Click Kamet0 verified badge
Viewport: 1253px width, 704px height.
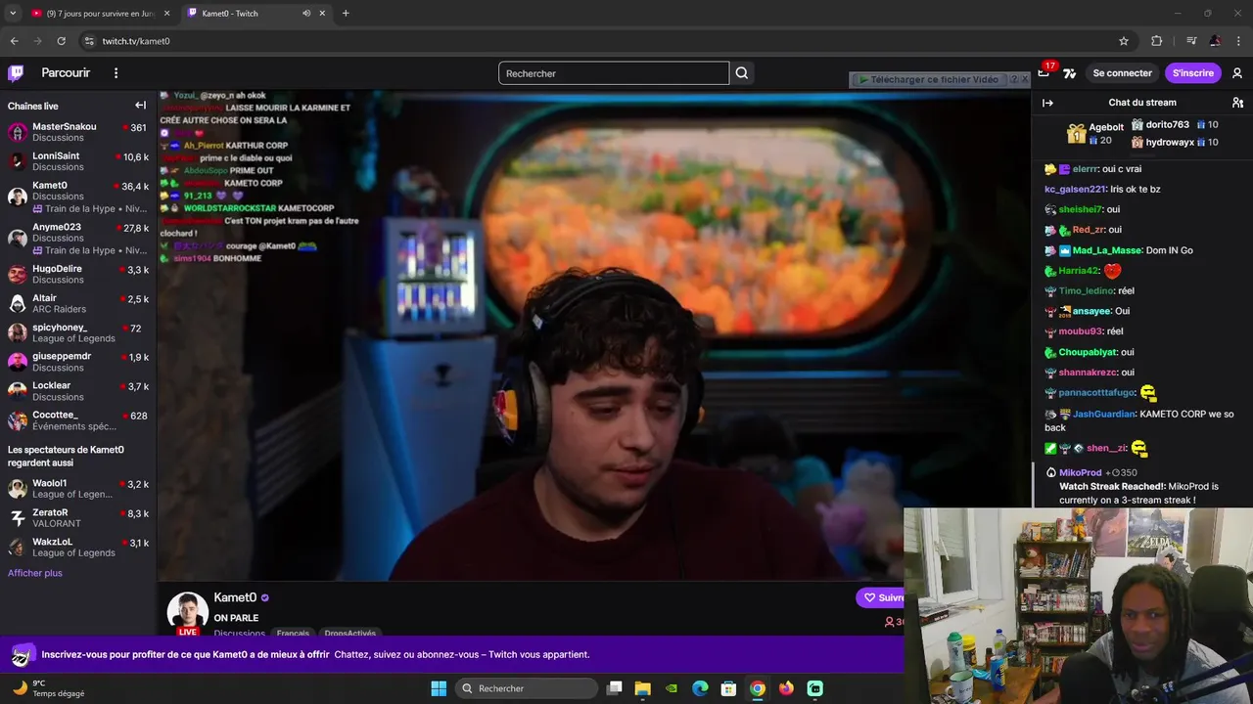click(x=264, y=597)
